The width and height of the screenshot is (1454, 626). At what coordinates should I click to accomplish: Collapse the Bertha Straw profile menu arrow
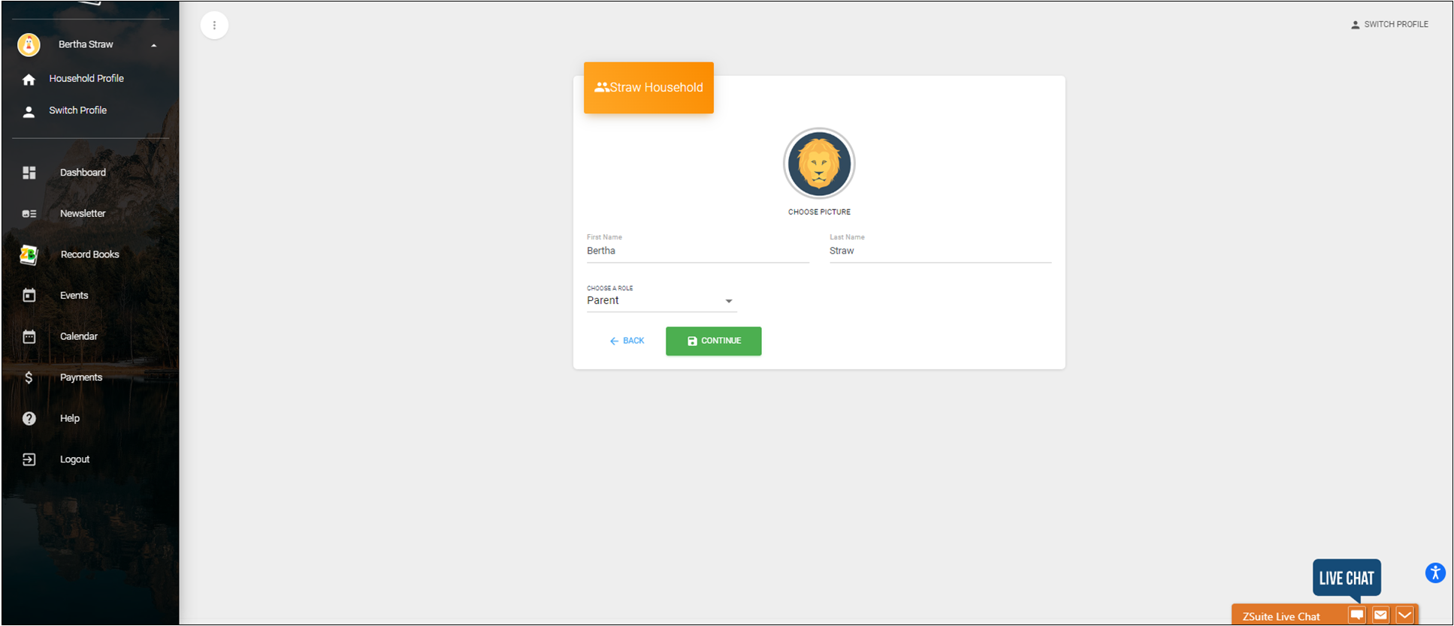tap(154, 46)
